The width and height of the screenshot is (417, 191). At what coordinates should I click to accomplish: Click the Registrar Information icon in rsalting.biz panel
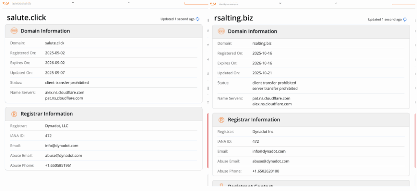(x=221, y=119)
